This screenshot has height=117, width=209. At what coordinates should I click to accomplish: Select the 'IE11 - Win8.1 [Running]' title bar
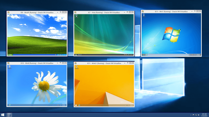click(104, 63)
